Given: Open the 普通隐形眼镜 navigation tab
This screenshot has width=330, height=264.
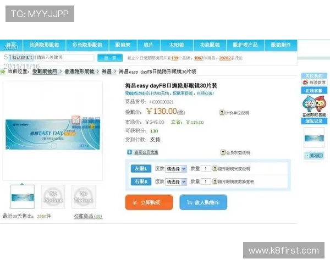Looking at the screenshot, I should pyautogui.click(x=45, y=45).
